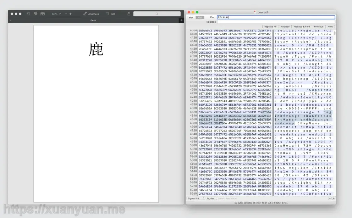Select the deer character on the page
This screenshot has width=352, height=218.
(x=96, y=49)
